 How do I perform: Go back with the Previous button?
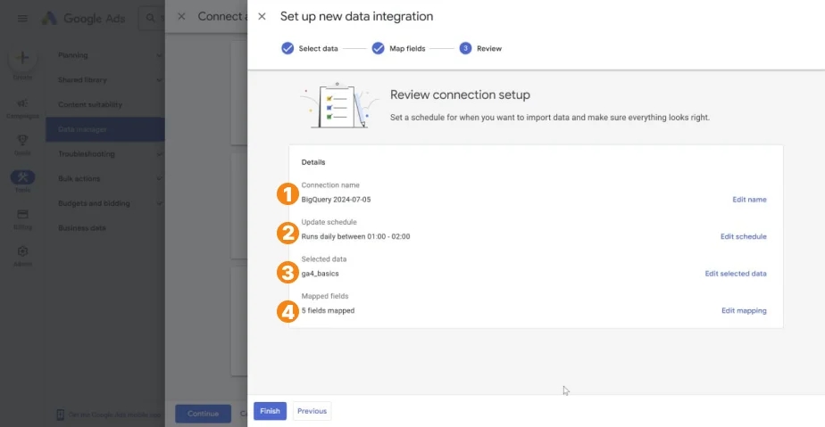point(312,411)
